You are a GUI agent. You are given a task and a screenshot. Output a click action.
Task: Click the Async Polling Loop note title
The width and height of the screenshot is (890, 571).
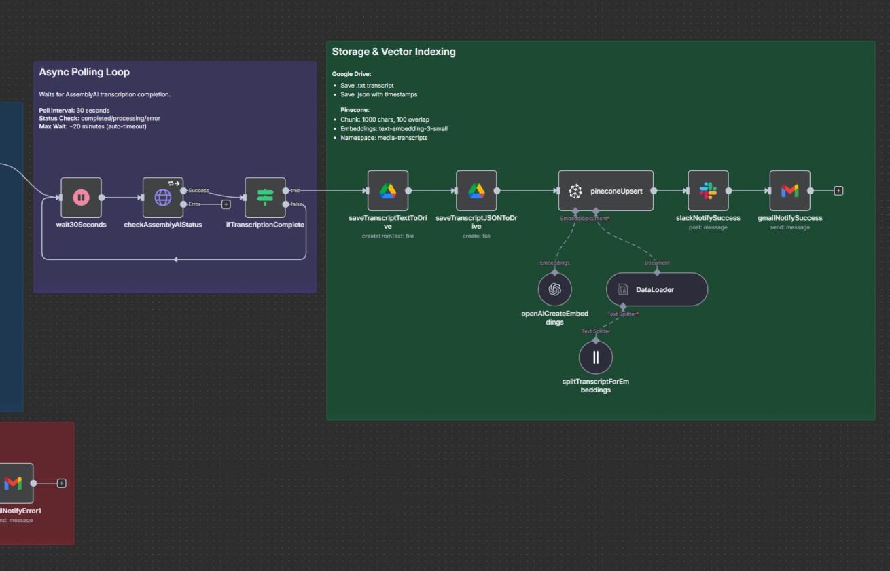point(84,72)
